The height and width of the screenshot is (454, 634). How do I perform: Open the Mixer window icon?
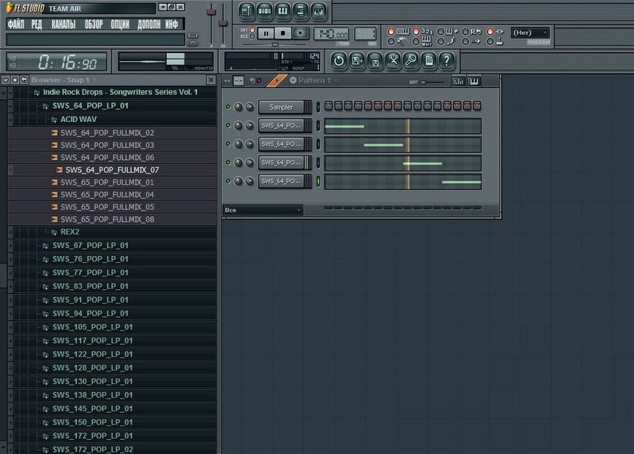(x=318, y=11)
